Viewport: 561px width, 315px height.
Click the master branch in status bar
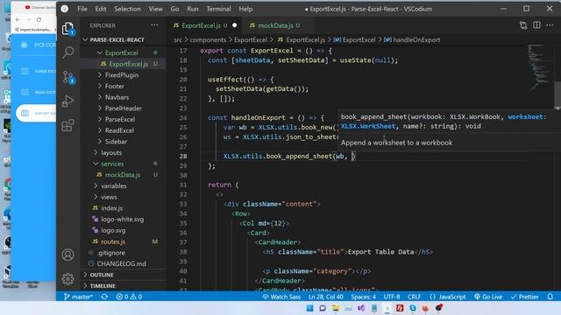(78, 297)
